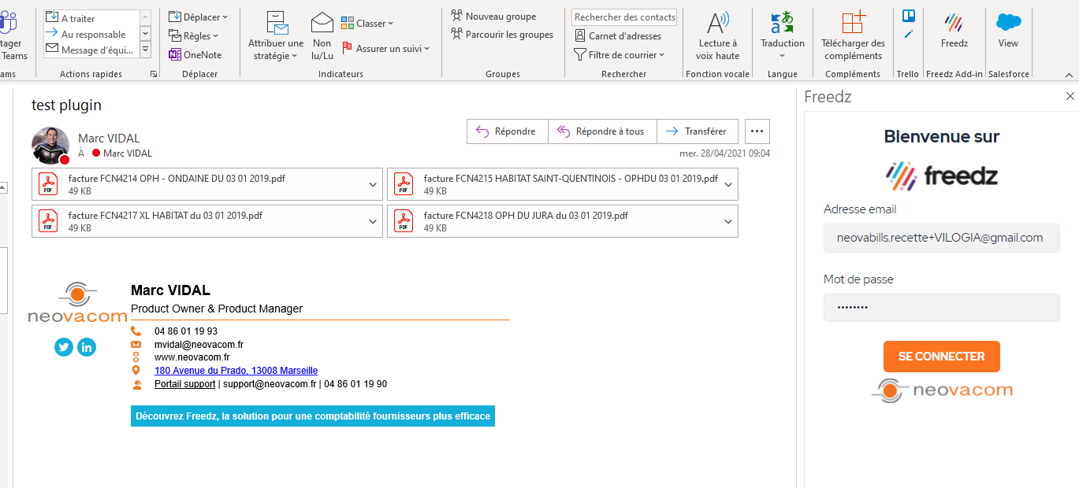
Task: Choose the 'Message d'équi...' quick action
Action: [91, 50]
